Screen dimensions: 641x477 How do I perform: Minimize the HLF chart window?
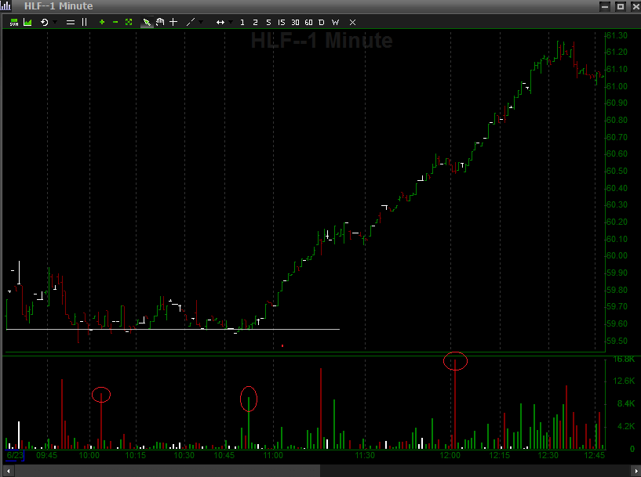click(x=606, y=6)
